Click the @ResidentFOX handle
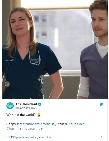 25,108
